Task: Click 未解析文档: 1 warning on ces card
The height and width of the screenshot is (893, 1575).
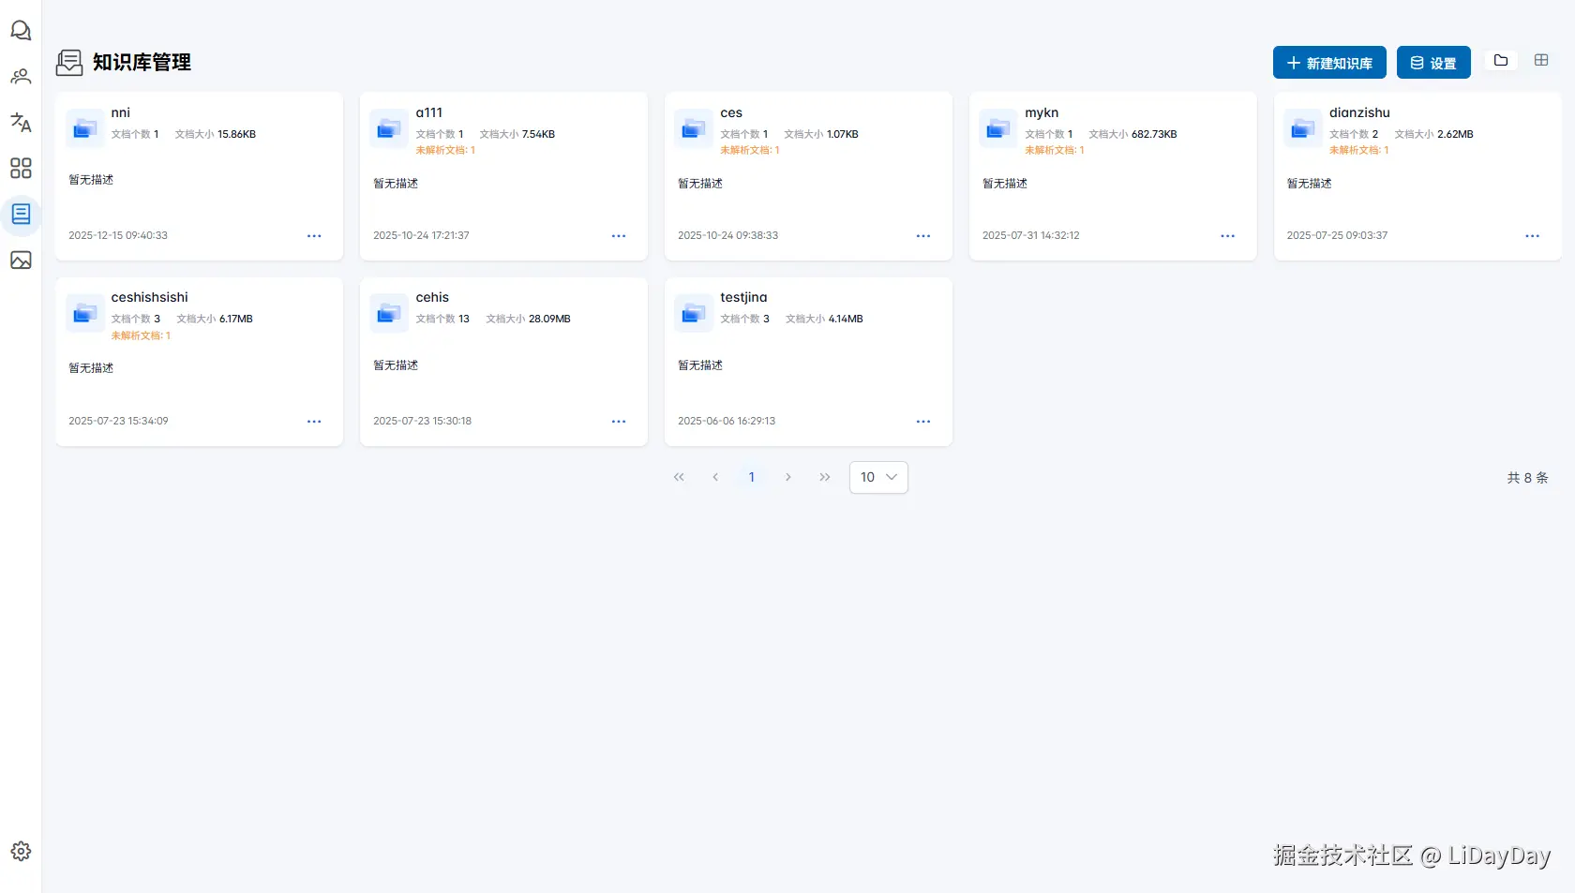Action: (x=750, y=150)
